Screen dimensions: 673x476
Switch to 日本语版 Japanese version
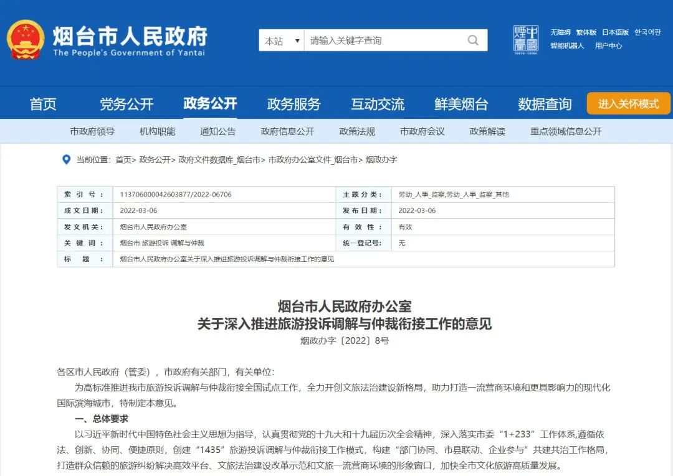(x=615, y=32)
